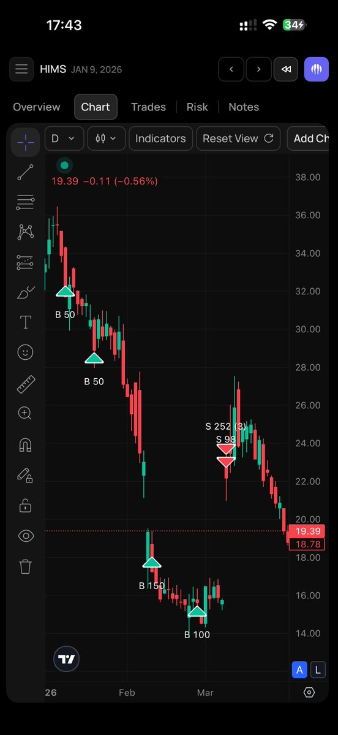338x735 pixels.
Task: Open the Notes tab
Action: coord(244,107)
